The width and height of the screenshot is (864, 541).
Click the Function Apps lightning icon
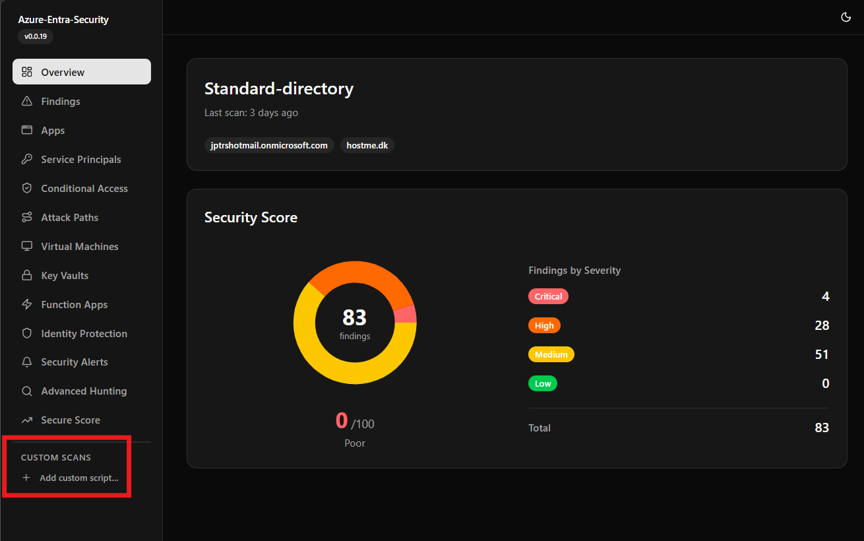[27, 304]
